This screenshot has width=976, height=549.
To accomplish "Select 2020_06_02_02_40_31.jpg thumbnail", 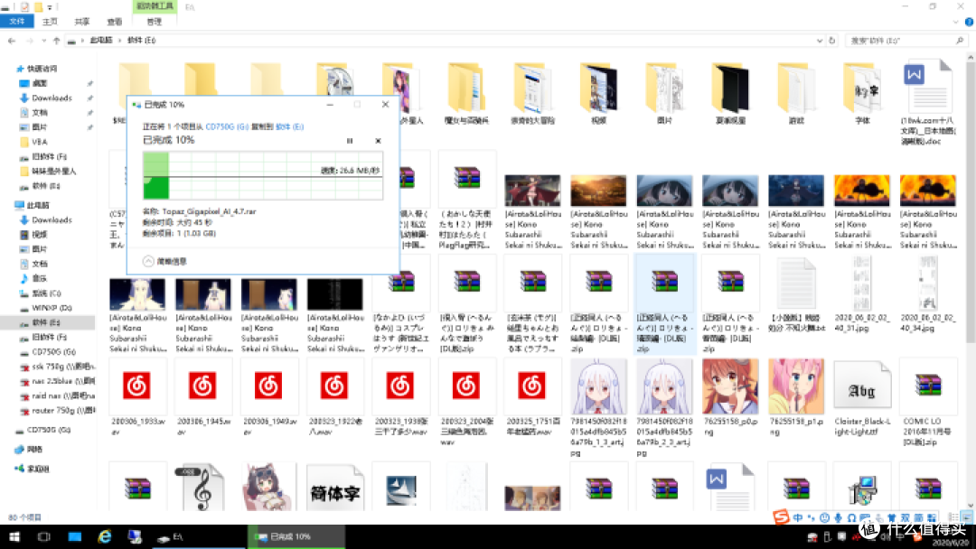I will point(862,283).
